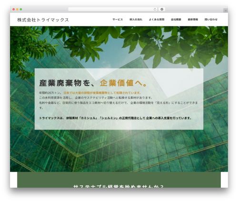
Task: Click the yellow minimize window button
Action: click(x=17, y=10)
